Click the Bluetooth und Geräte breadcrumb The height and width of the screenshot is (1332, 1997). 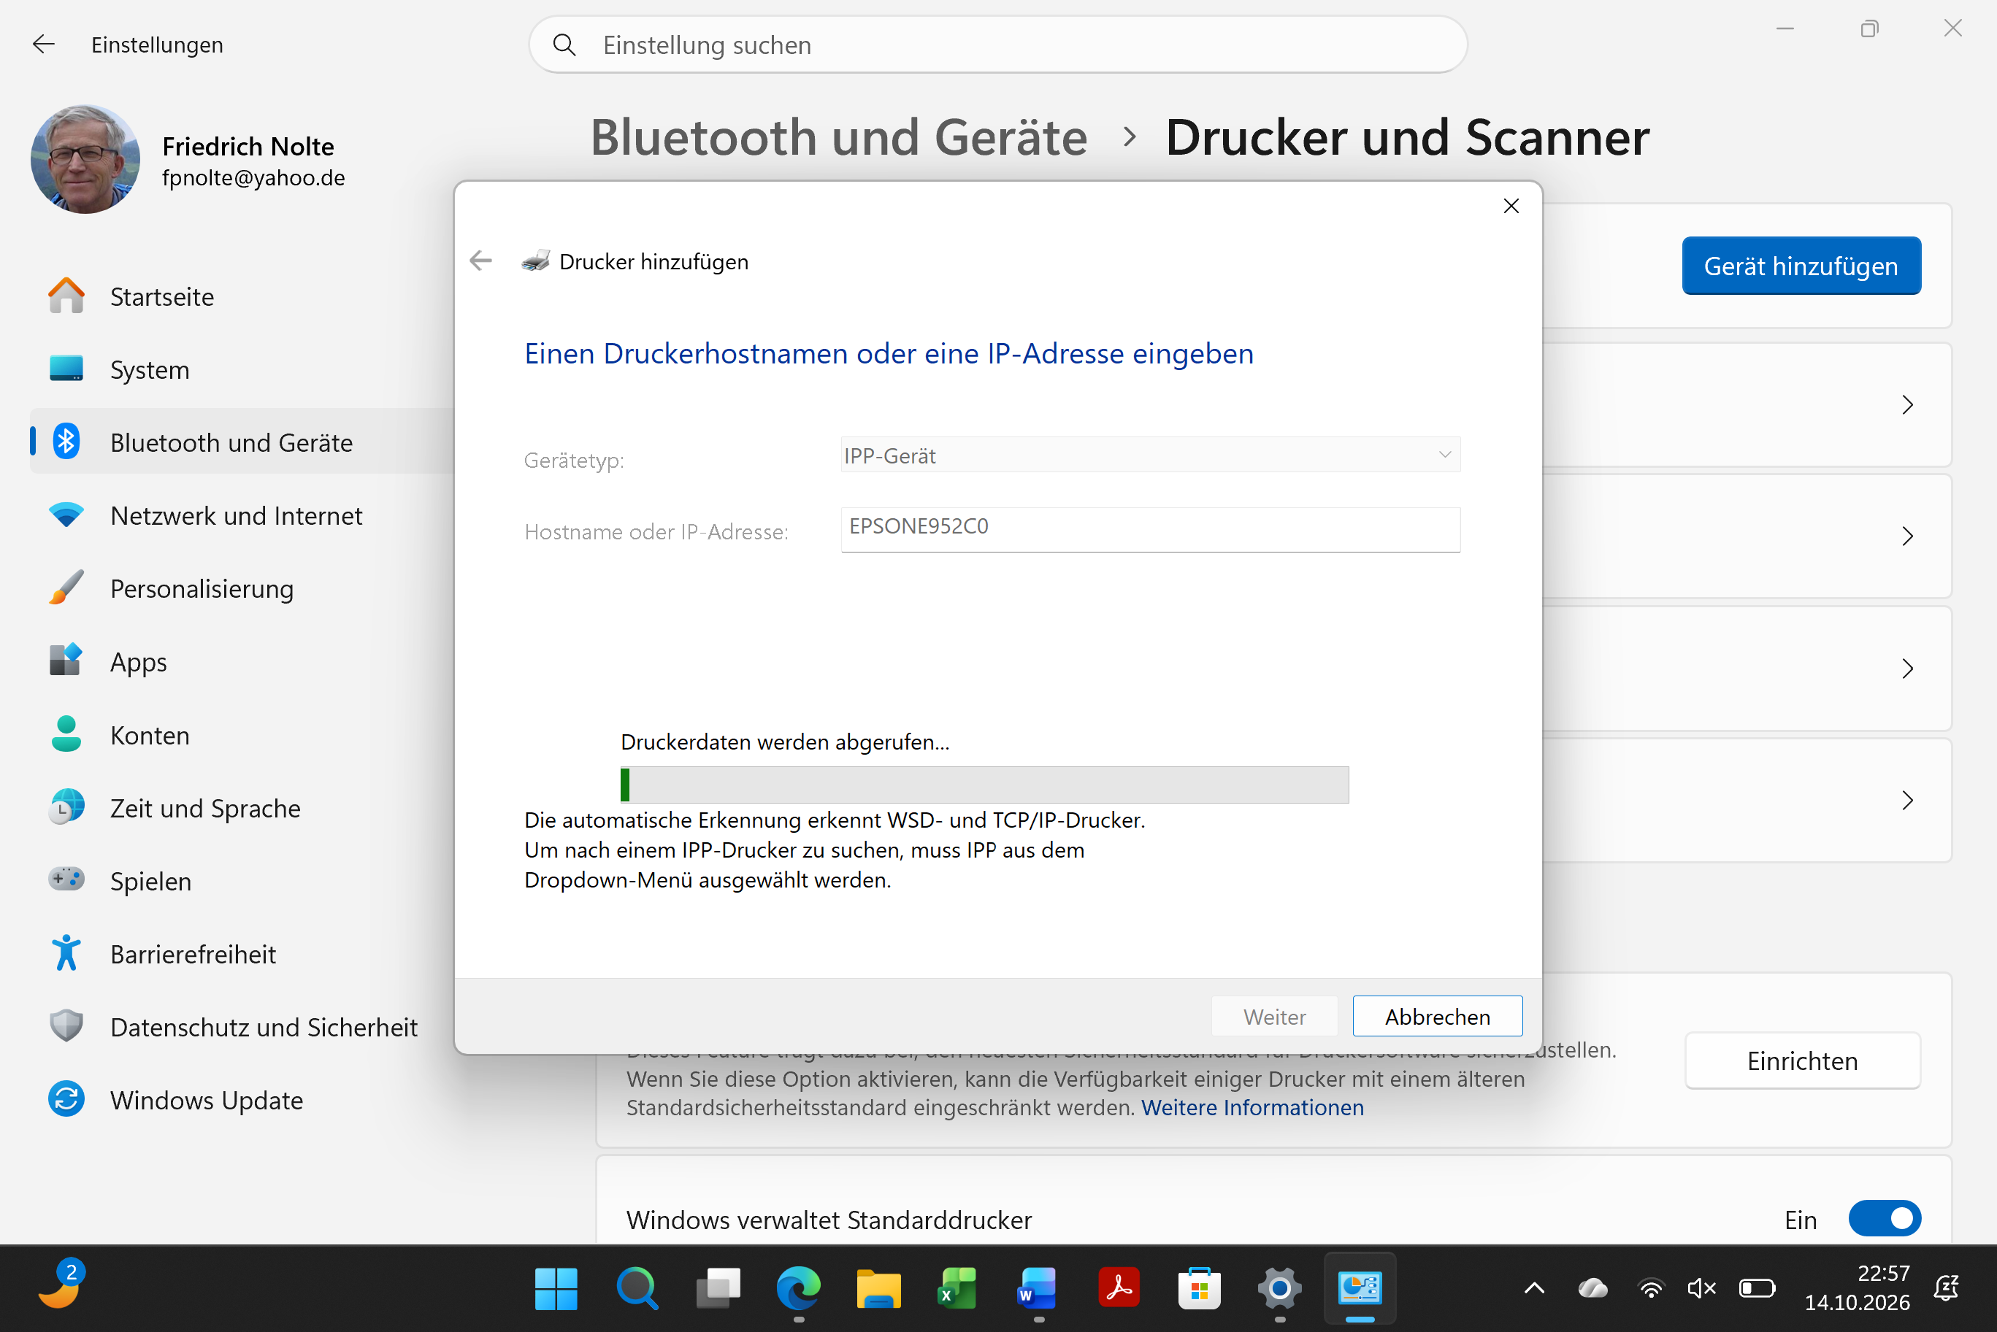(x=839, y=136)
